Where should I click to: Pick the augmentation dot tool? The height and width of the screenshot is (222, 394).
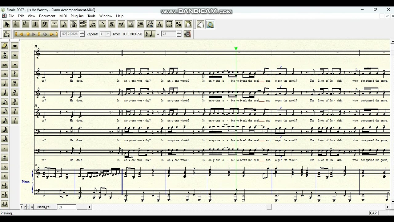5,148
